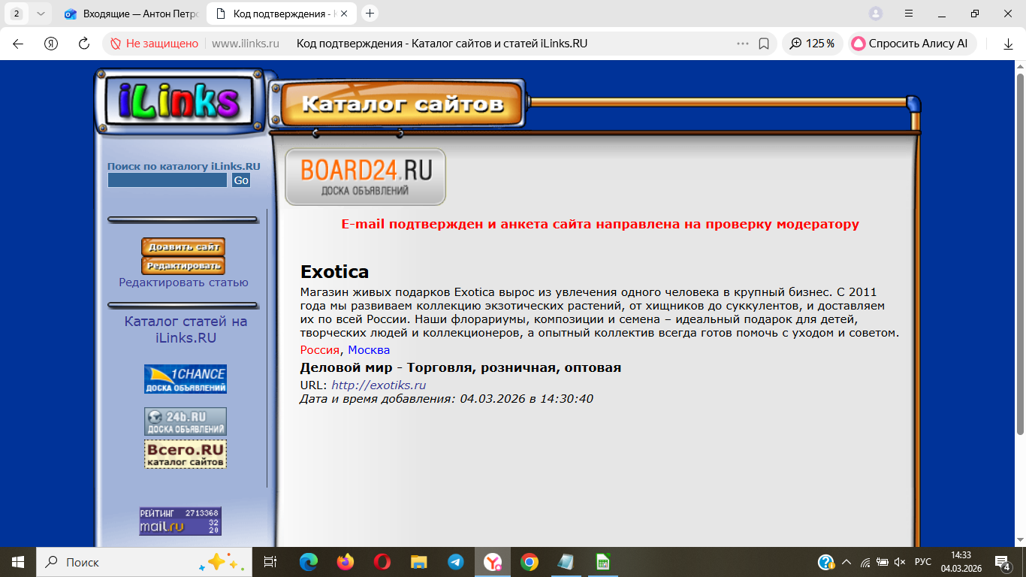This screenshot has width=1026, height=577.
Task: Click the red E-mail подтвержден message
Action: [x=600, y=224]
